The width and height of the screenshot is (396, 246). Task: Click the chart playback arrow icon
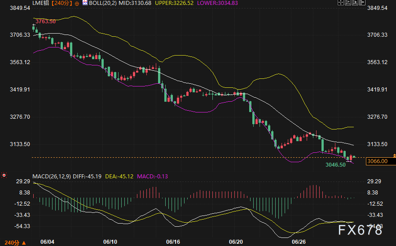[355, 3]
